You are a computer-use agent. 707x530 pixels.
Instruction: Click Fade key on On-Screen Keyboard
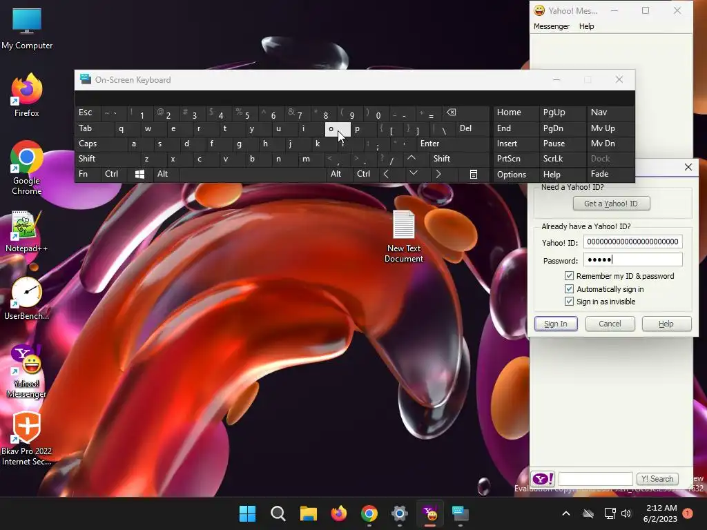coord(610,174)
